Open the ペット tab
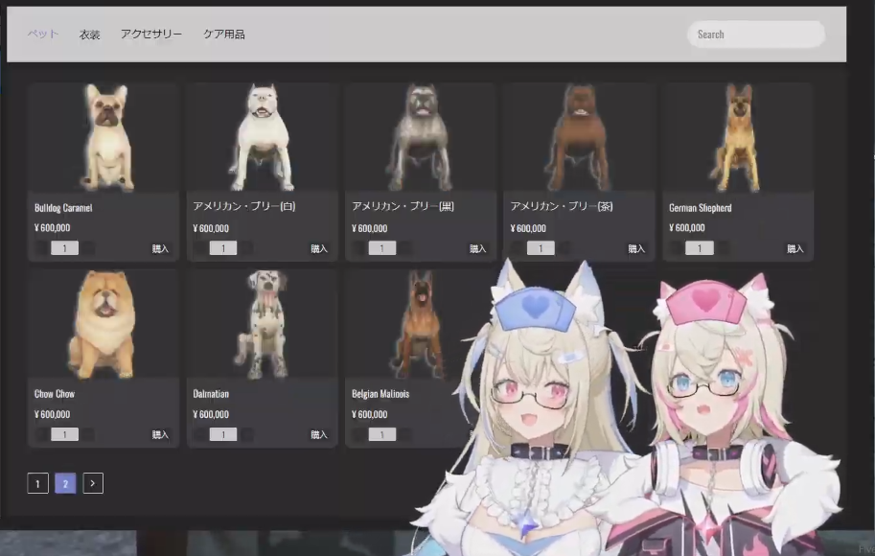The image size is (875, 556). (42, 35)
